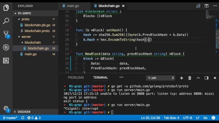The height and width of the screenshot is (123, 219).
Task: Open the terminal selector 1: zsh dropdown
Action: coord(160,78)
